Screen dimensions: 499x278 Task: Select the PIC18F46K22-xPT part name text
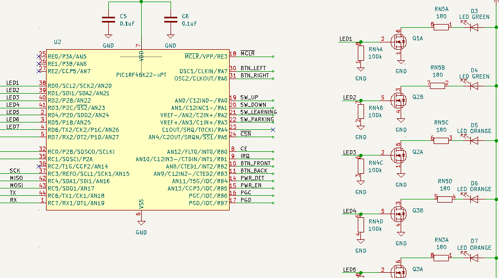[x=141, y=75]
